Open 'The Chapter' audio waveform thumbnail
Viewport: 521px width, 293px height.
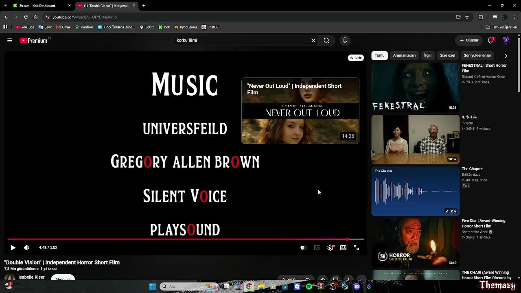(415, 191)
